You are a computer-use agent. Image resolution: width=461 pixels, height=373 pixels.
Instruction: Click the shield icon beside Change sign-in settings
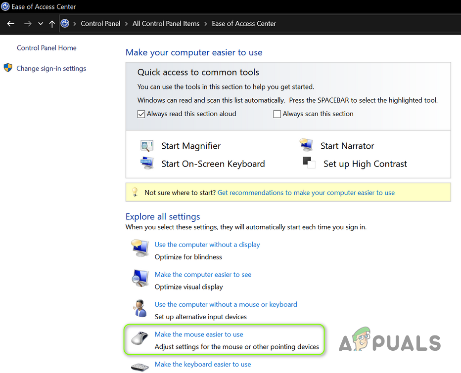(8, 68)
